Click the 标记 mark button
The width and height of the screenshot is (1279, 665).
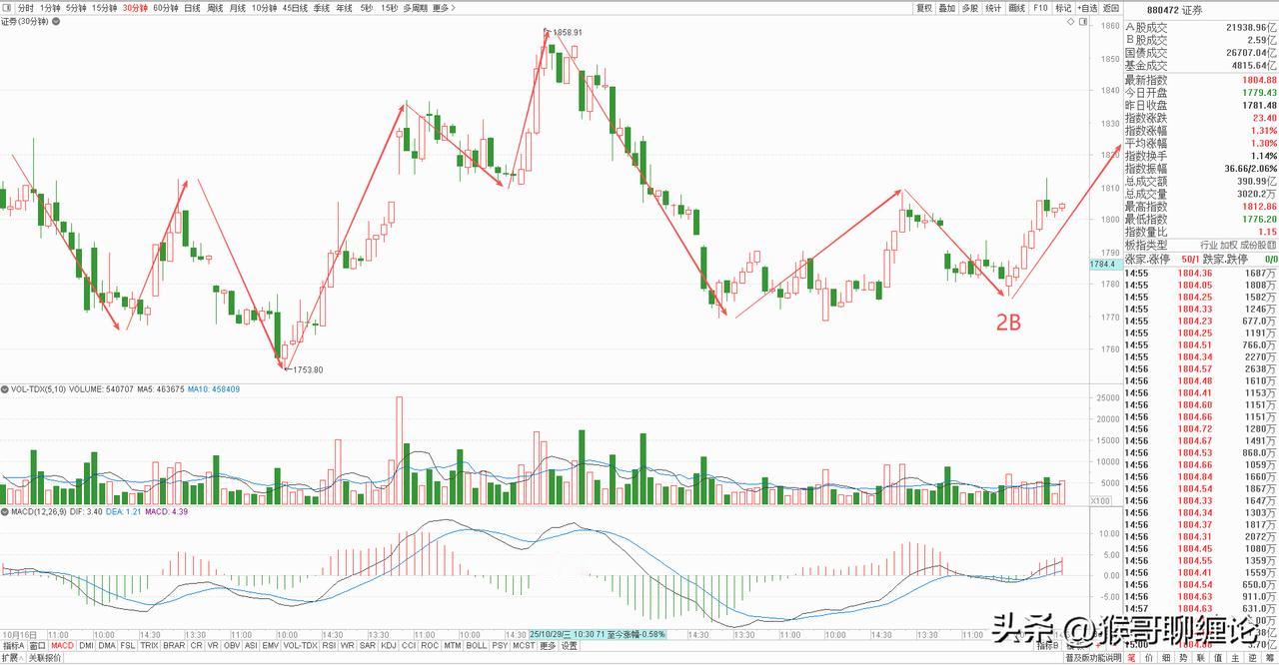[x=1063, y=7]
